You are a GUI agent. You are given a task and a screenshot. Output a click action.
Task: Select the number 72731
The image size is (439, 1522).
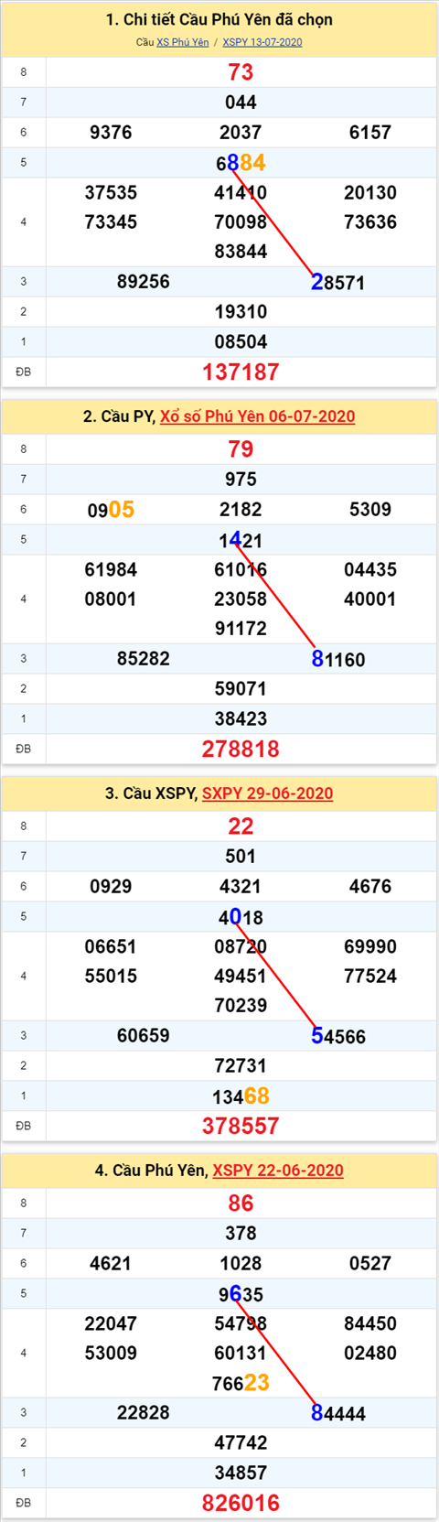pyautogui.click(x=241, y=1066)
